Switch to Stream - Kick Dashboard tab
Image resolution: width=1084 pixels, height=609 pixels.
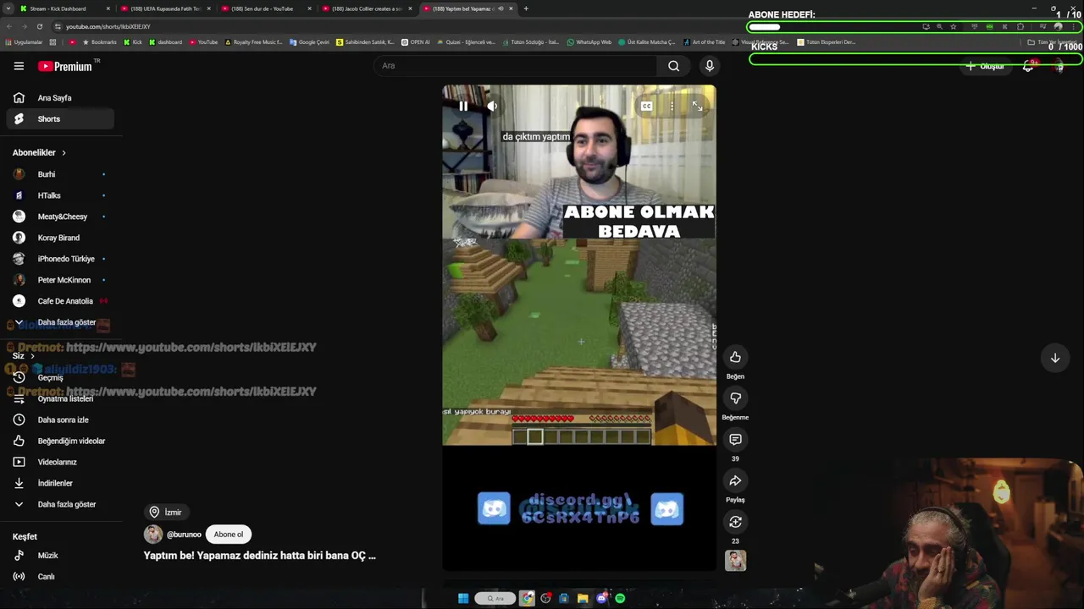[64, 8]
